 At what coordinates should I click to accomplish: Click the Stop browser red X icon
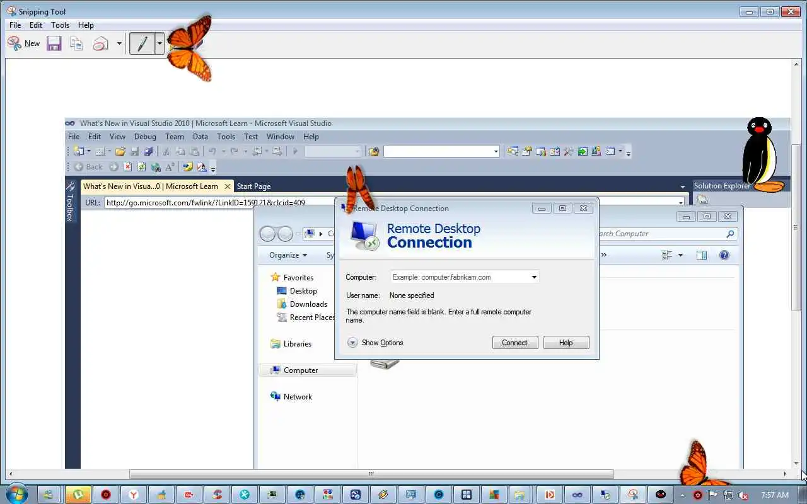pyautogui.click(x=127, y=167)
